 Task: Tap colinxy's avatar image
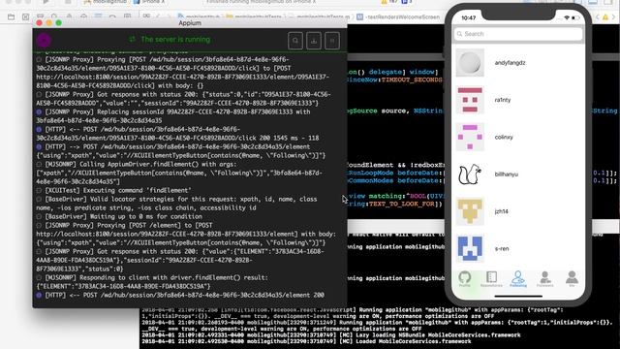470,137
